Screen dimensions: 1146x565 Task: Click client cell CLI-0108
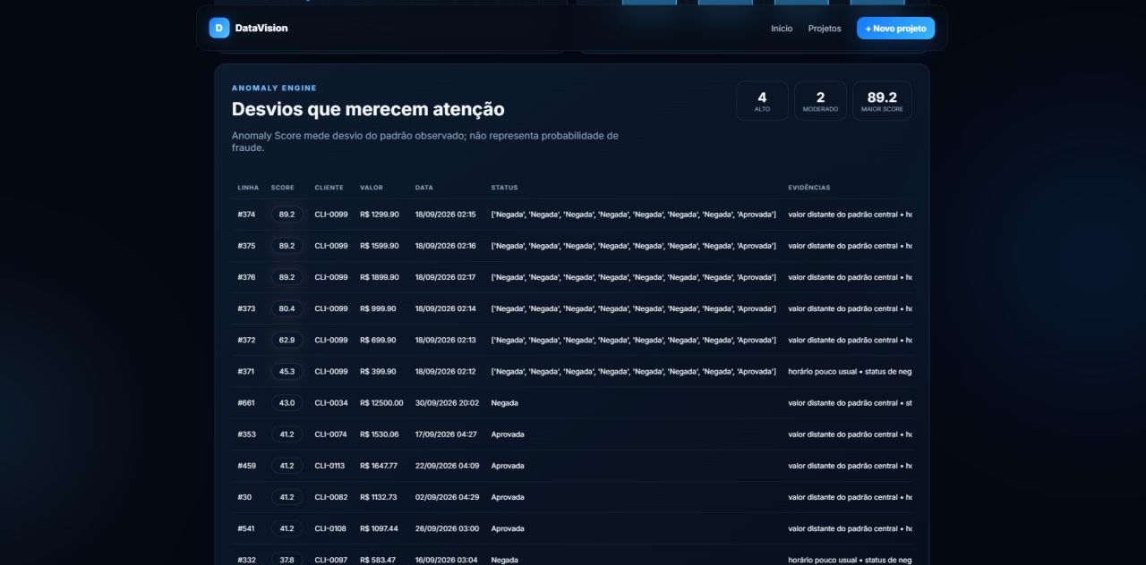(x=331, y=528)
